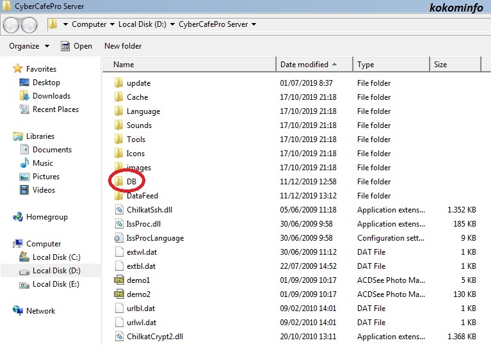Viewport: 491px width, 345px height.
Task: Click the ChilkatCrypt2.dll file icon
Action: pyautogui.click(x=119, y=337)
